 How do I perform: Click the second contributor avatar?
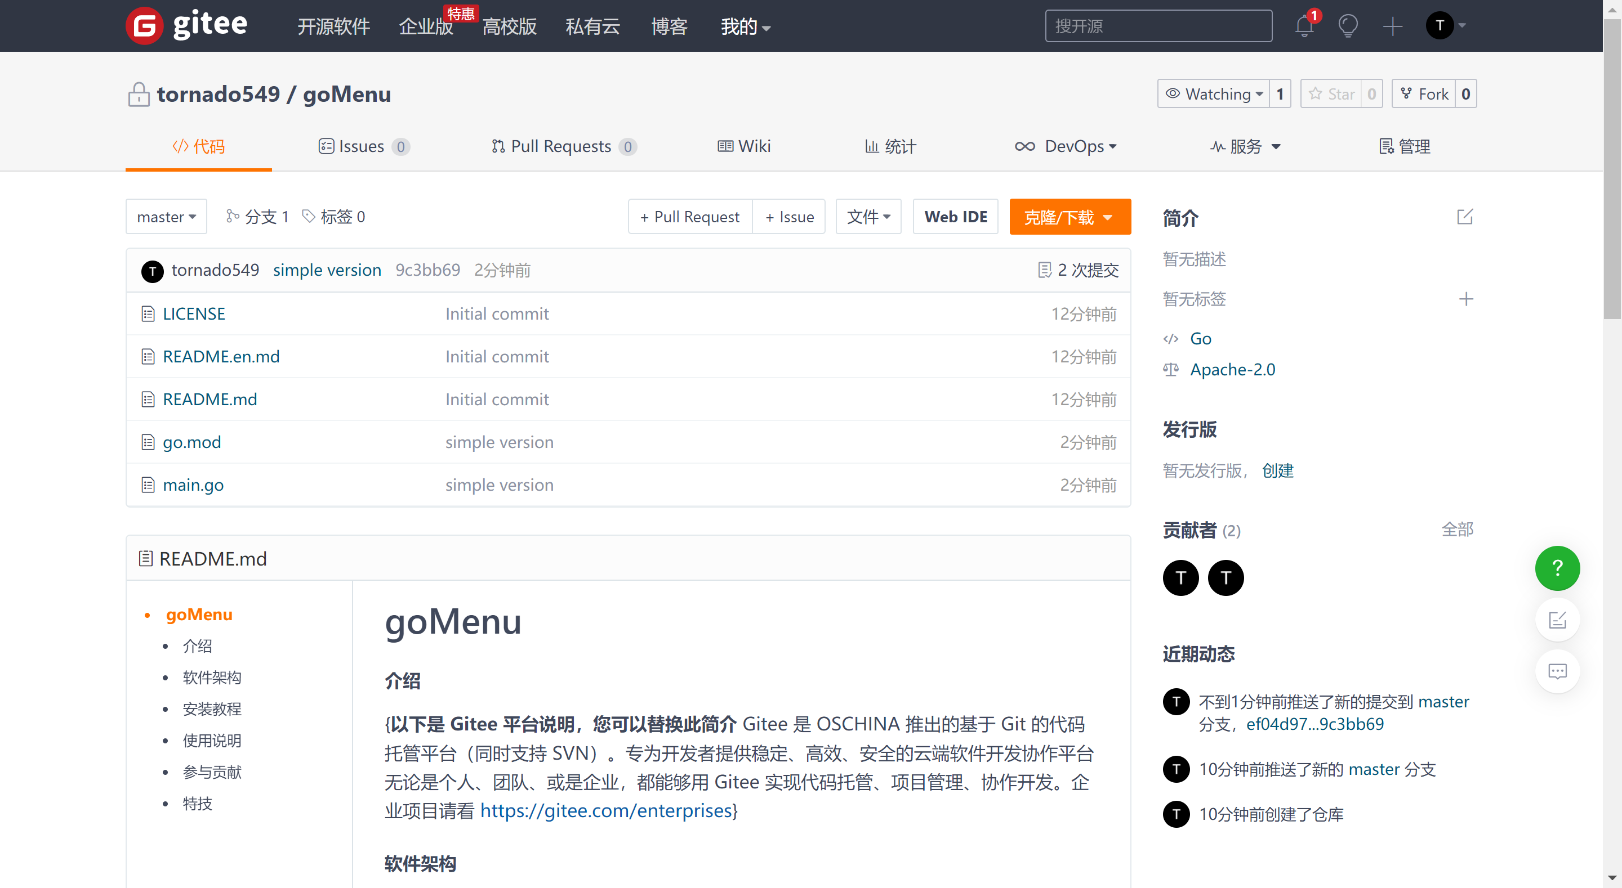[1226, 578]
